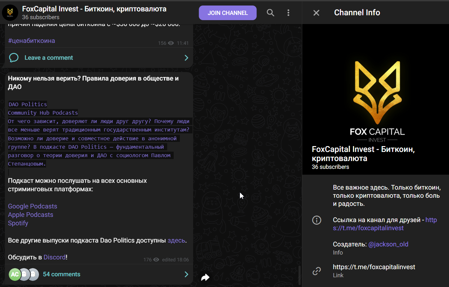Screen dimensions: 449x287
Task: Click the info circle icon in Channel Info
Action: click(x=317, y=220)
